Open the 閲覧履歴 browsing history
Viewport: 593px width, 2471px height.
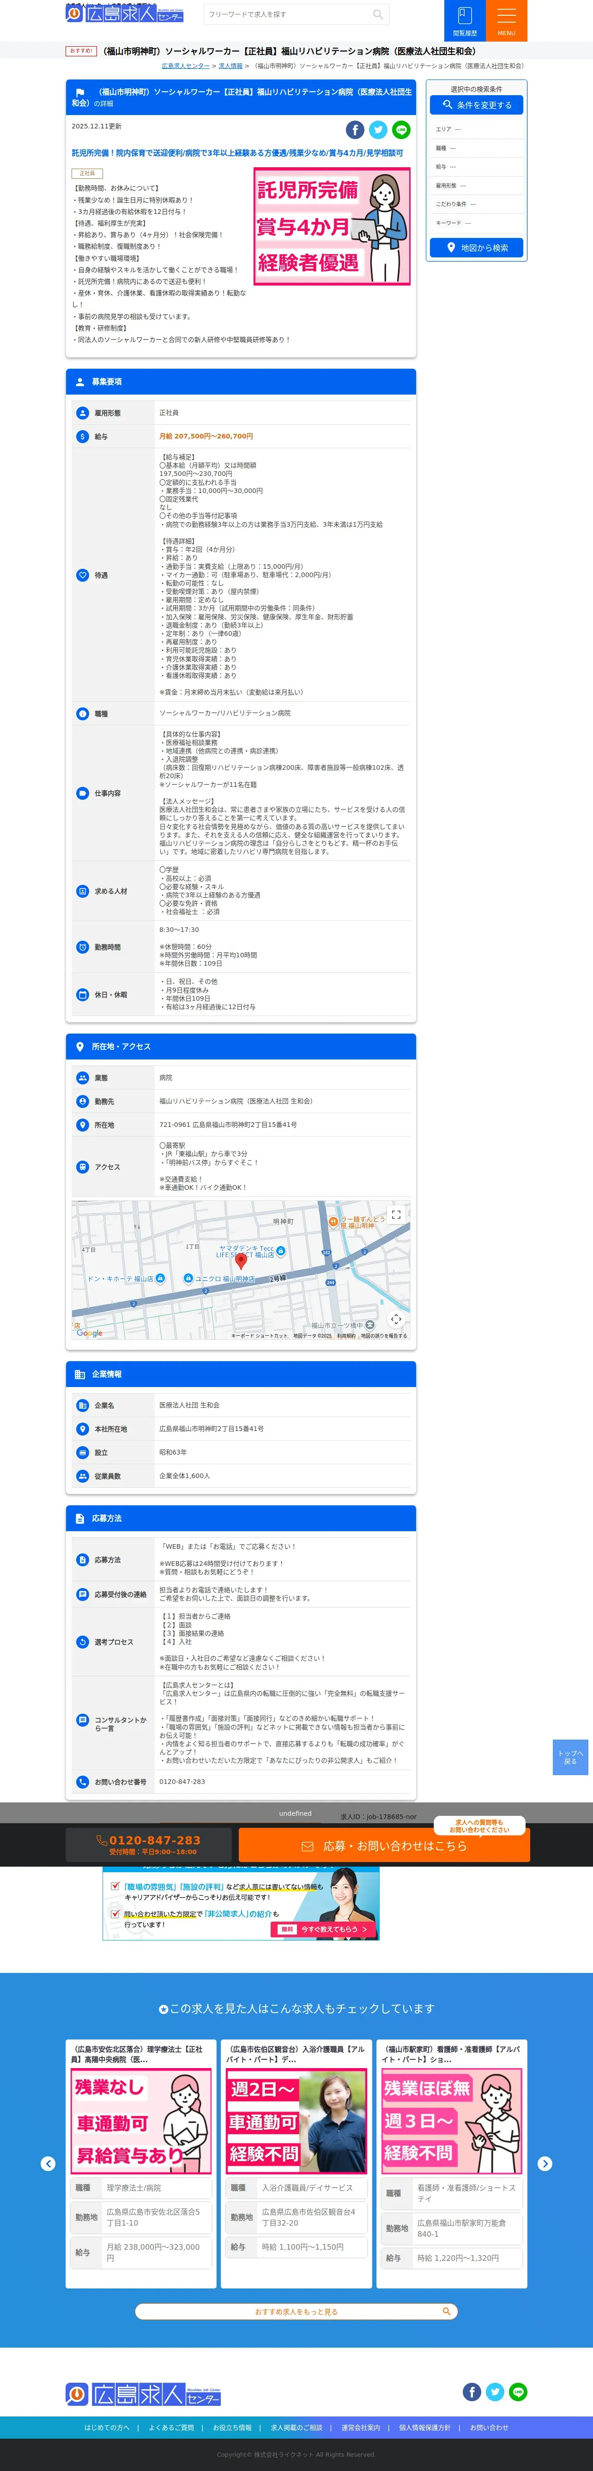tap(465, 20)
